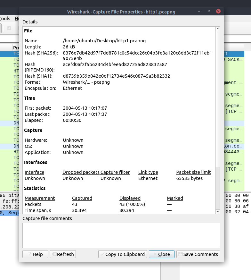This screenshot has width=251, height=280.
Task: Click the 'Statistics' section heading
Action: 35,188
